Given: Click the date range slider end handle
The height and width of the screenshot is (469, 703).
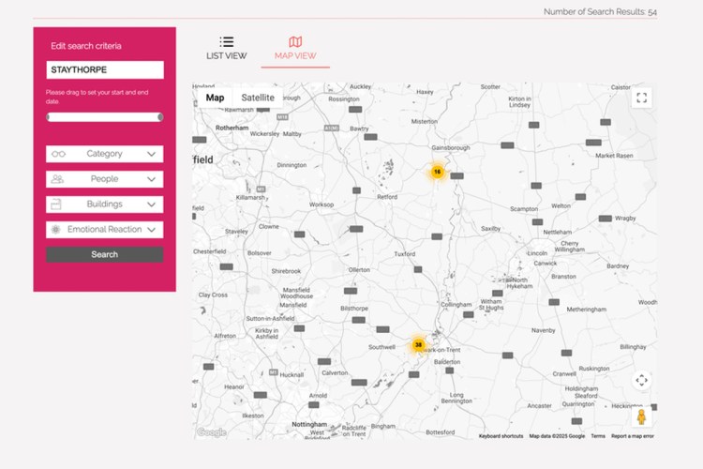Looking at the screenshot, I should click(x=160, y=117).
